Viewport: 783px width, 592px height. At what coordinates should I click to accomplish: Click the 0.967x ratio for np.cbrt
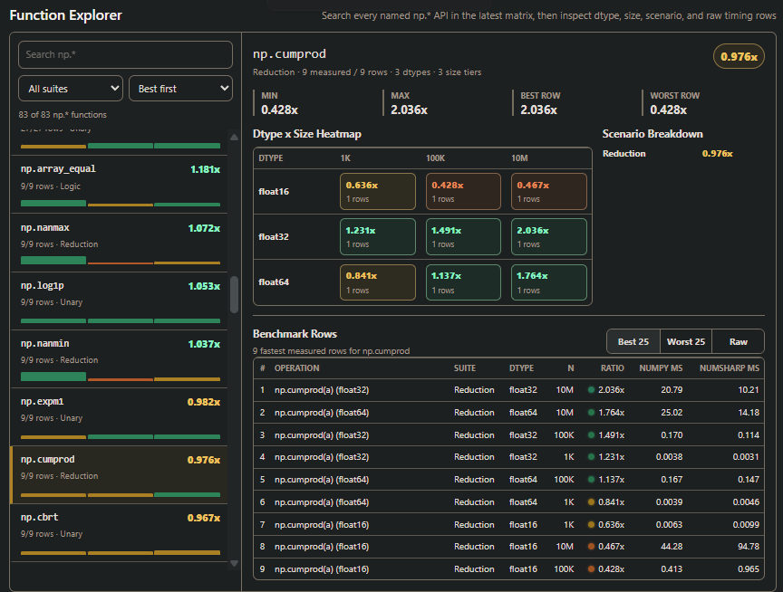coord(204,518)
